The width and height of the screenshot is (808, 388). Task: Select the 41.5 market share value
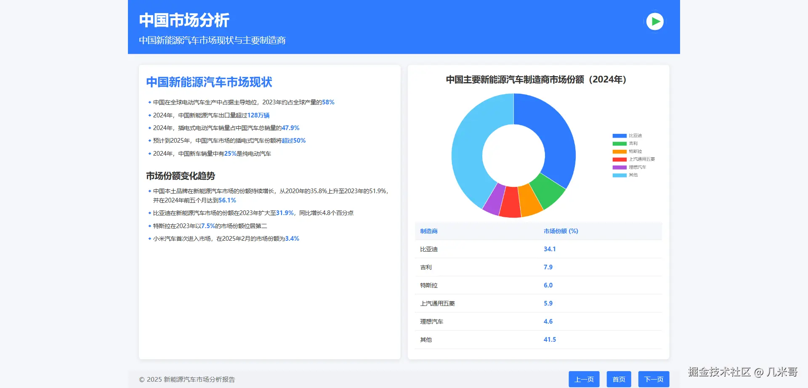coord(550,340)
